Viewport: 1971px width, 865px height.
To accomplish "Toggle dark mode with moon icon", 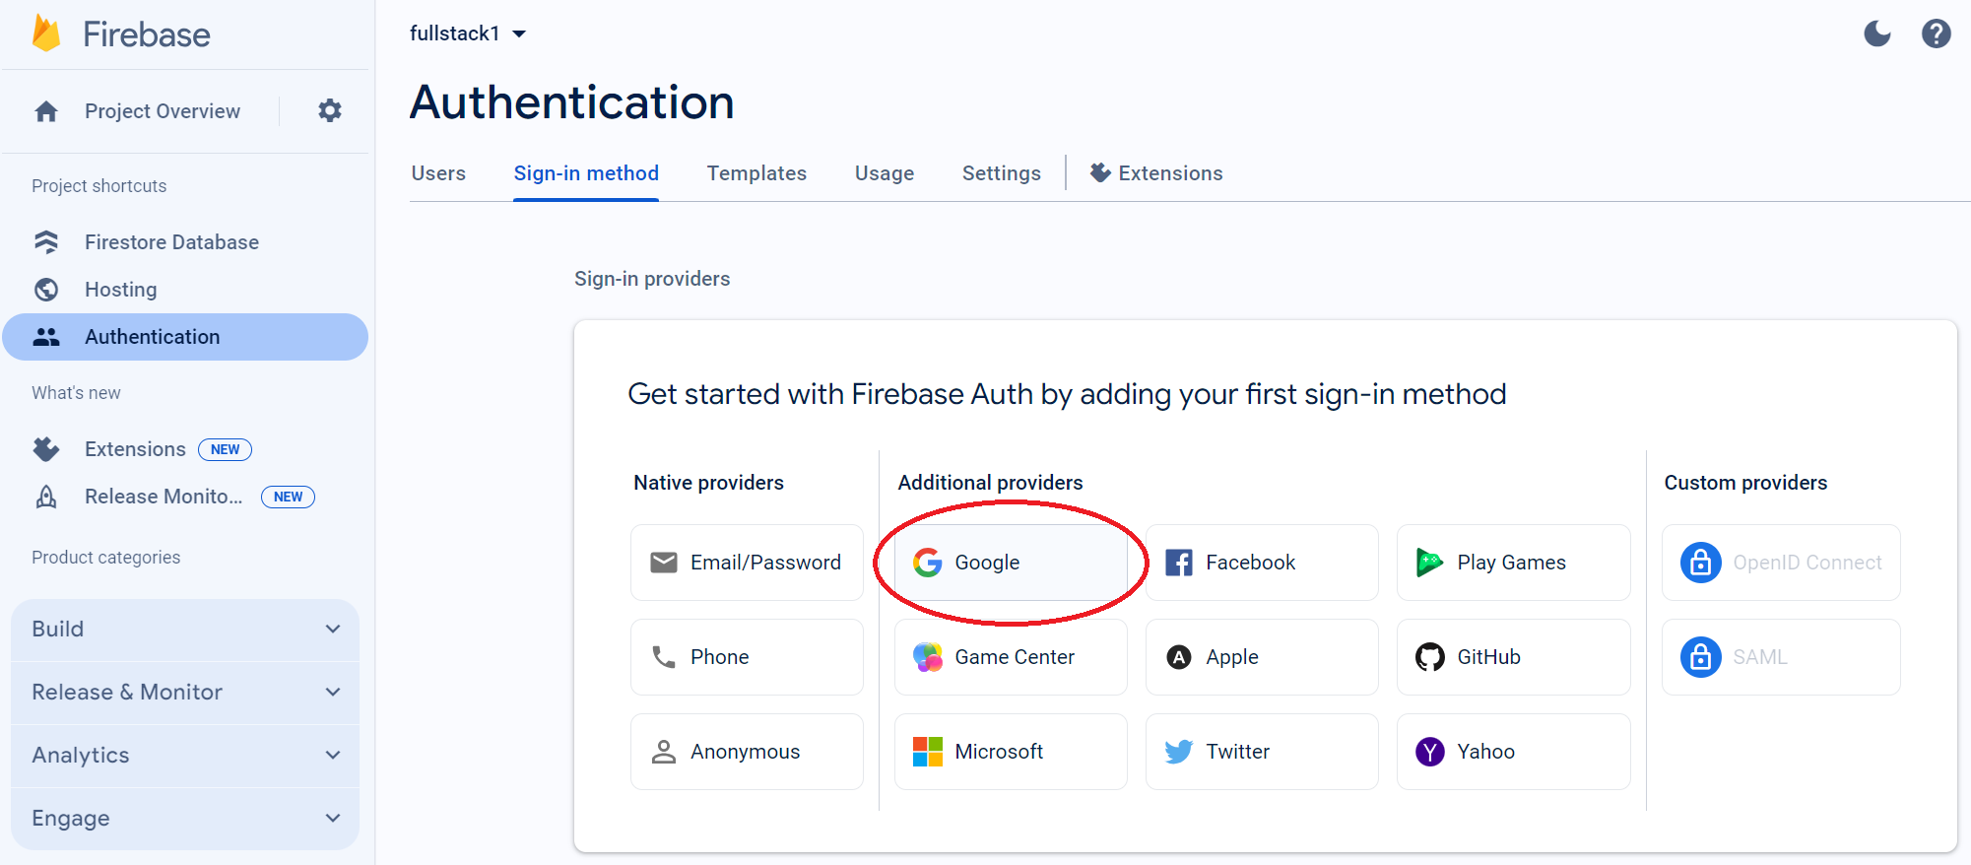I will pyautogui.click(x=1876, y=33).
